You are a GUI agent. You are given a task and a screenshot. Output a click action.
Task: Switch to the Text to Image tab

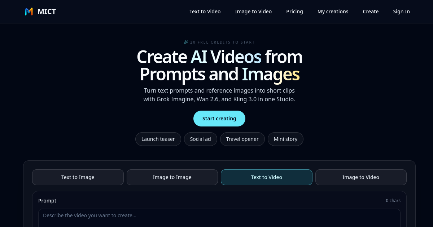pyautogui.click(x=78, y=177)
